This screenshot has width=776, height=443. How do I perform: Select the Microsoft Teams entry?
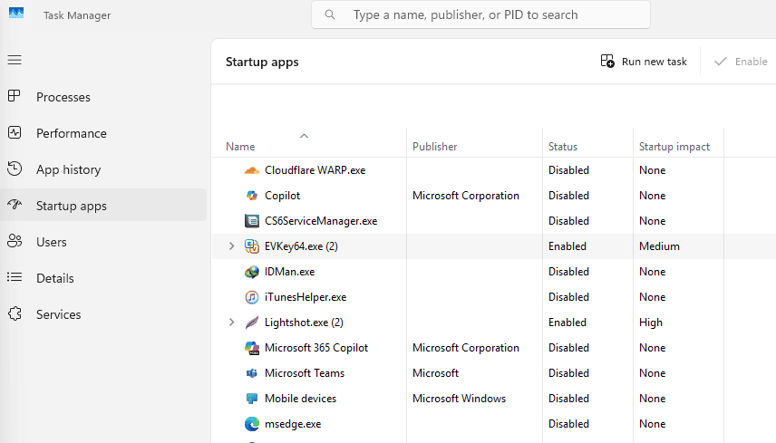coord(305,373)
